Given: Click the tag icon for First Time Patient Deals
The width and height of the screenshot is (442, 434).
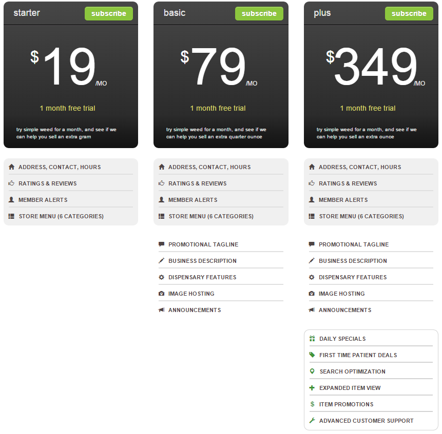Looking at the screenshot, I should 312,355.
